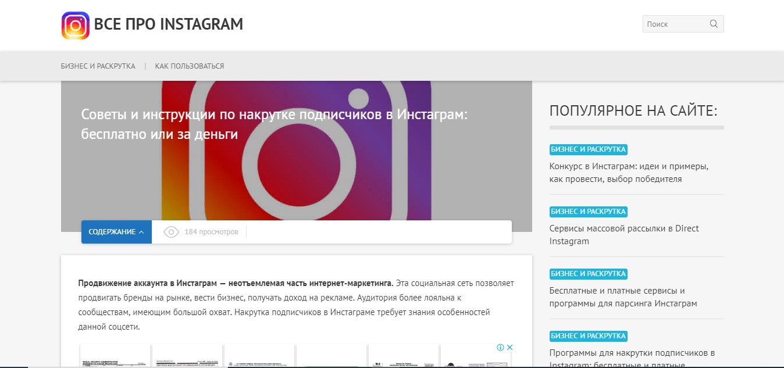Click the Instagram logo icon
The width and height of the screenshot is (784, 368).
76,26
